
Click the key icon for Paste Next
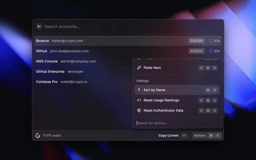pos(139,68)
